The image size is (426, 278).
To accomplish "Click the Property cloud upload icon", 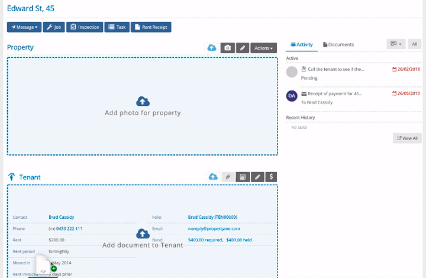I will click(212, 48).
